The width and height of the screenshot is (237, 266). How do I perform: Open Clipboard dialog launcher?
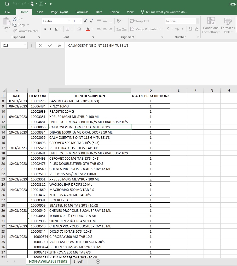coord(39,37)
